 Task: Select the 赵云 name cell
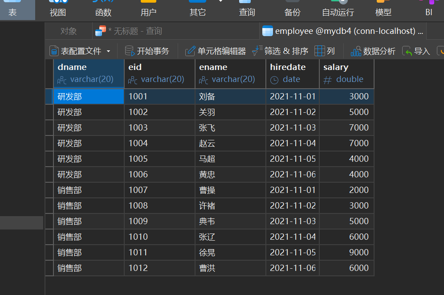coord(230,143)
